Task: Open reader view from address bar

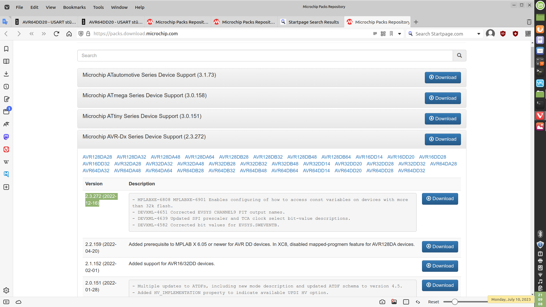Action: (x=375, y=34)
